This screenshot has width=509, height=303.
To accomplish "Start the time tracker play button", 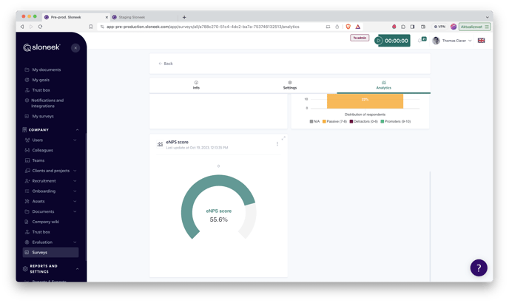I will tap(378, 41).
